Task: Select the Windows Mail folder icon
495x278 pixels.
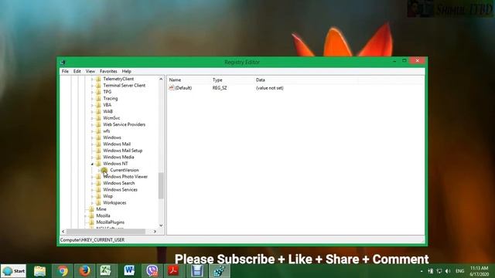Action: point(98,144)
